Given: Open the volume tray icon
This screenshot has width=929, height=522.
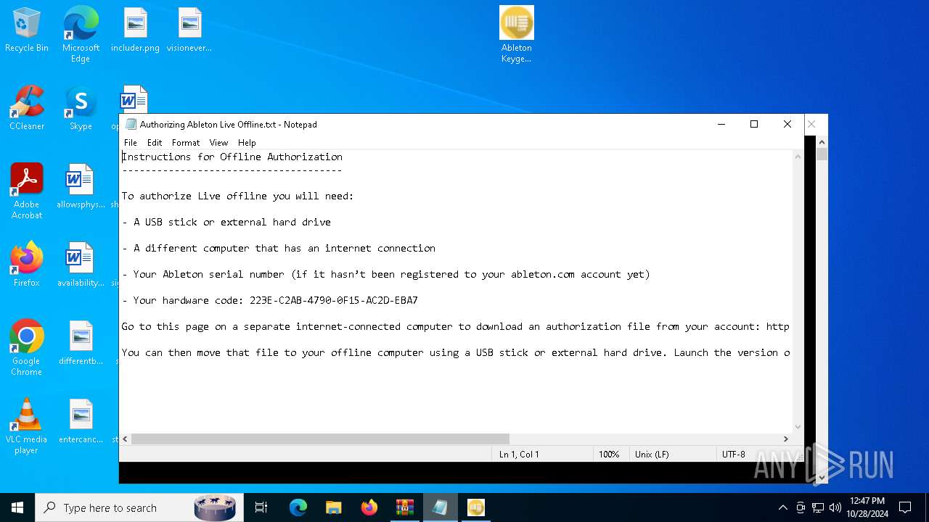Looking at the screenshot, I should click(x=835, y=507).
